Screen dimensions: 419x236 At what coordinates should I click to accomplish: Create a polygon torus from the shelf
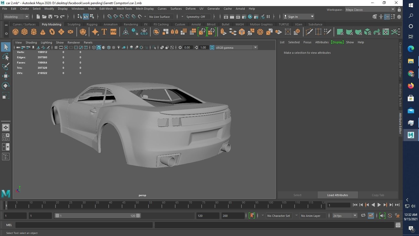52,32
